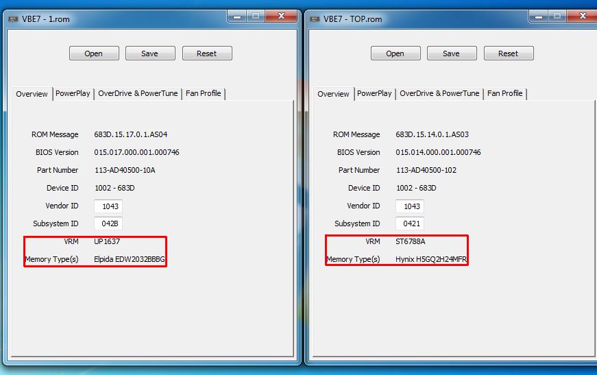Click BIOS Version 015.014.000.001.000746
Screen dimensions: 597x375
point(438,152)
